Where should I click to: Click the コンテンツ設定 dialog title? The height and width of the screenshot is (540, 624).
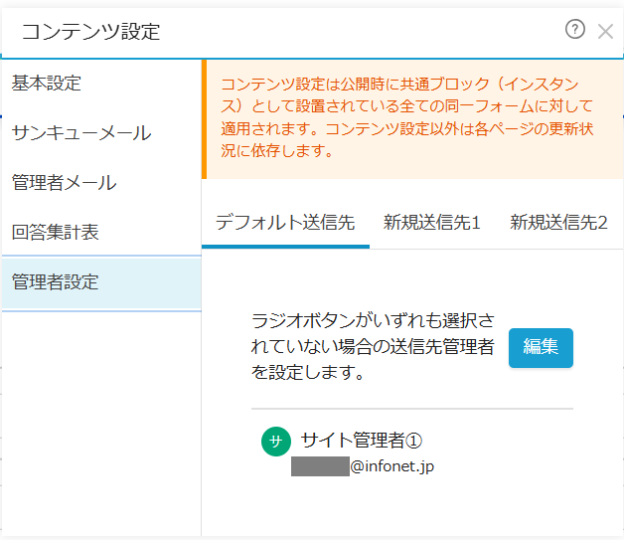point(90,31)
